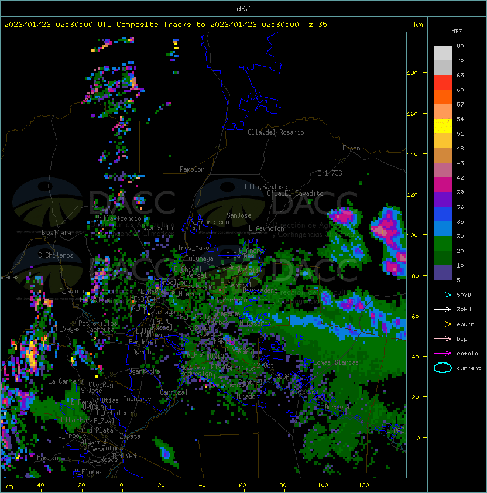This screenshot has height=493, width=487.
Task: Click the 'Ramblon' place label
Action: 192,169
